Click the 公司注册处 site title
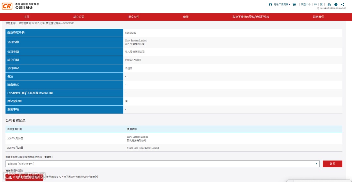The image size is (352, 182). [24, 8]
